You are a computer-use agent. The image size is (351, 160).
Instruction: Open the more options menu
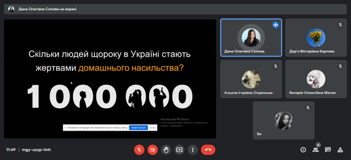click(x=193, y=150)
